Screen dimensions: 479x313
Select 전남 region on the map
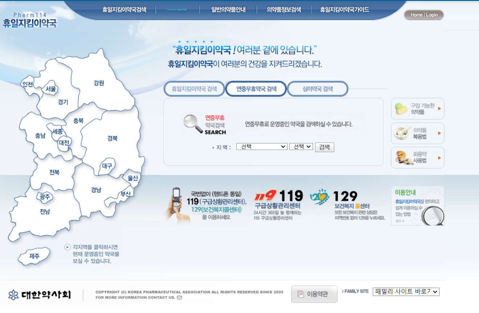click(x=45, y=212)
